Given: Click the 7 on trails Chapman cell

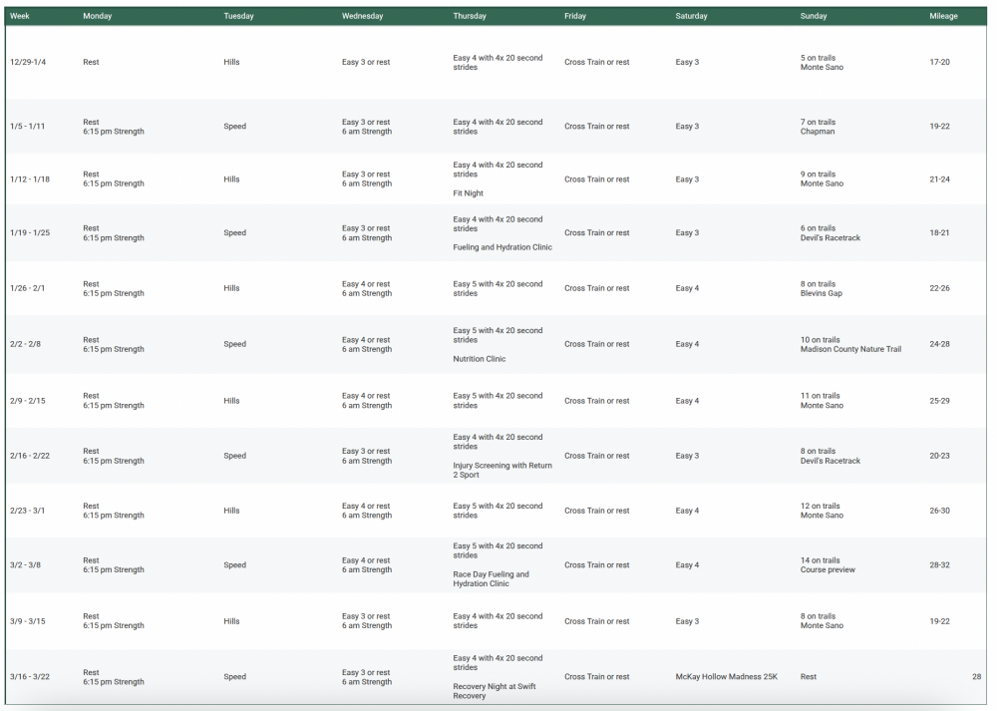Looking at the screenshot, I should (x=818, y=127).
